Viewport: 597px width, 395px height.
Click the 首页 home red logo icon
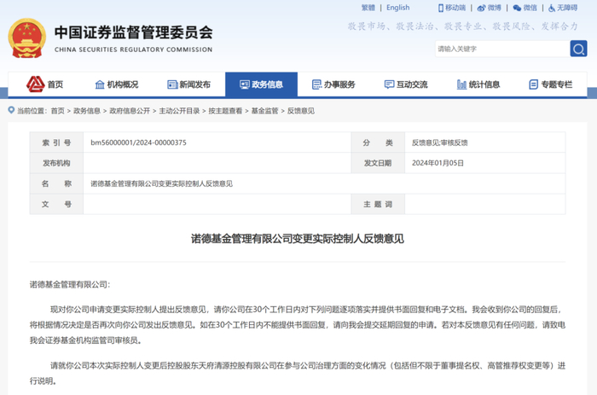tap(35, 84)
